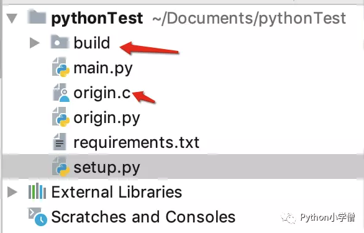
Task: Click the Scratches and Consoles icon
Action: 38,216
